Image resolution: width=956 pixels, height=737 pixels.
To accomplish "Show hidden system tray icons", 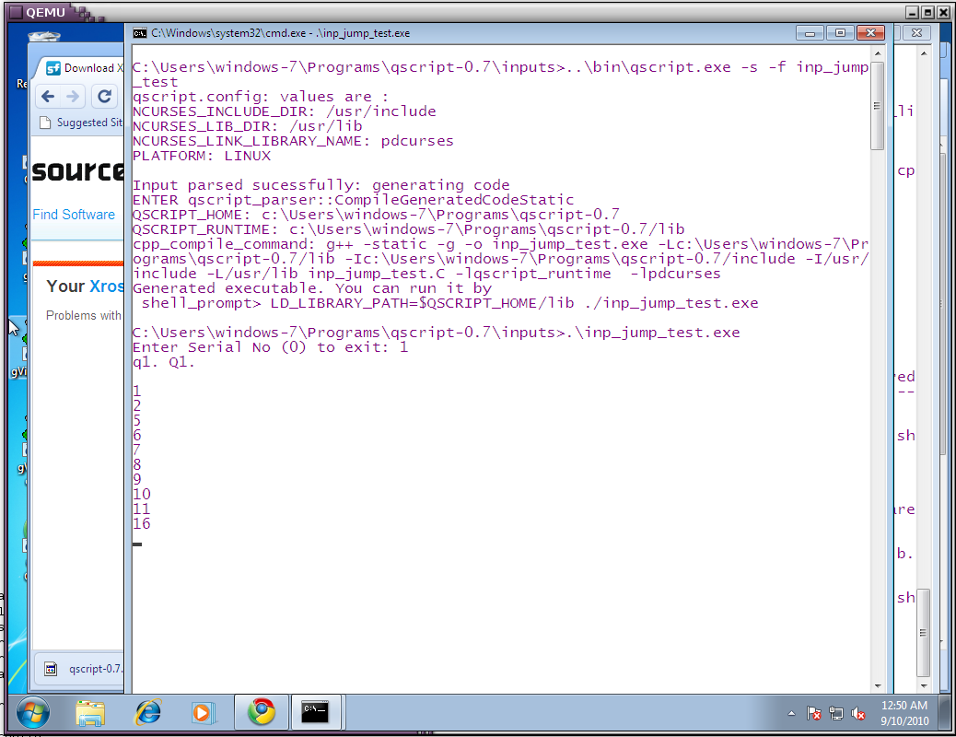I will [x=792, y=713].
